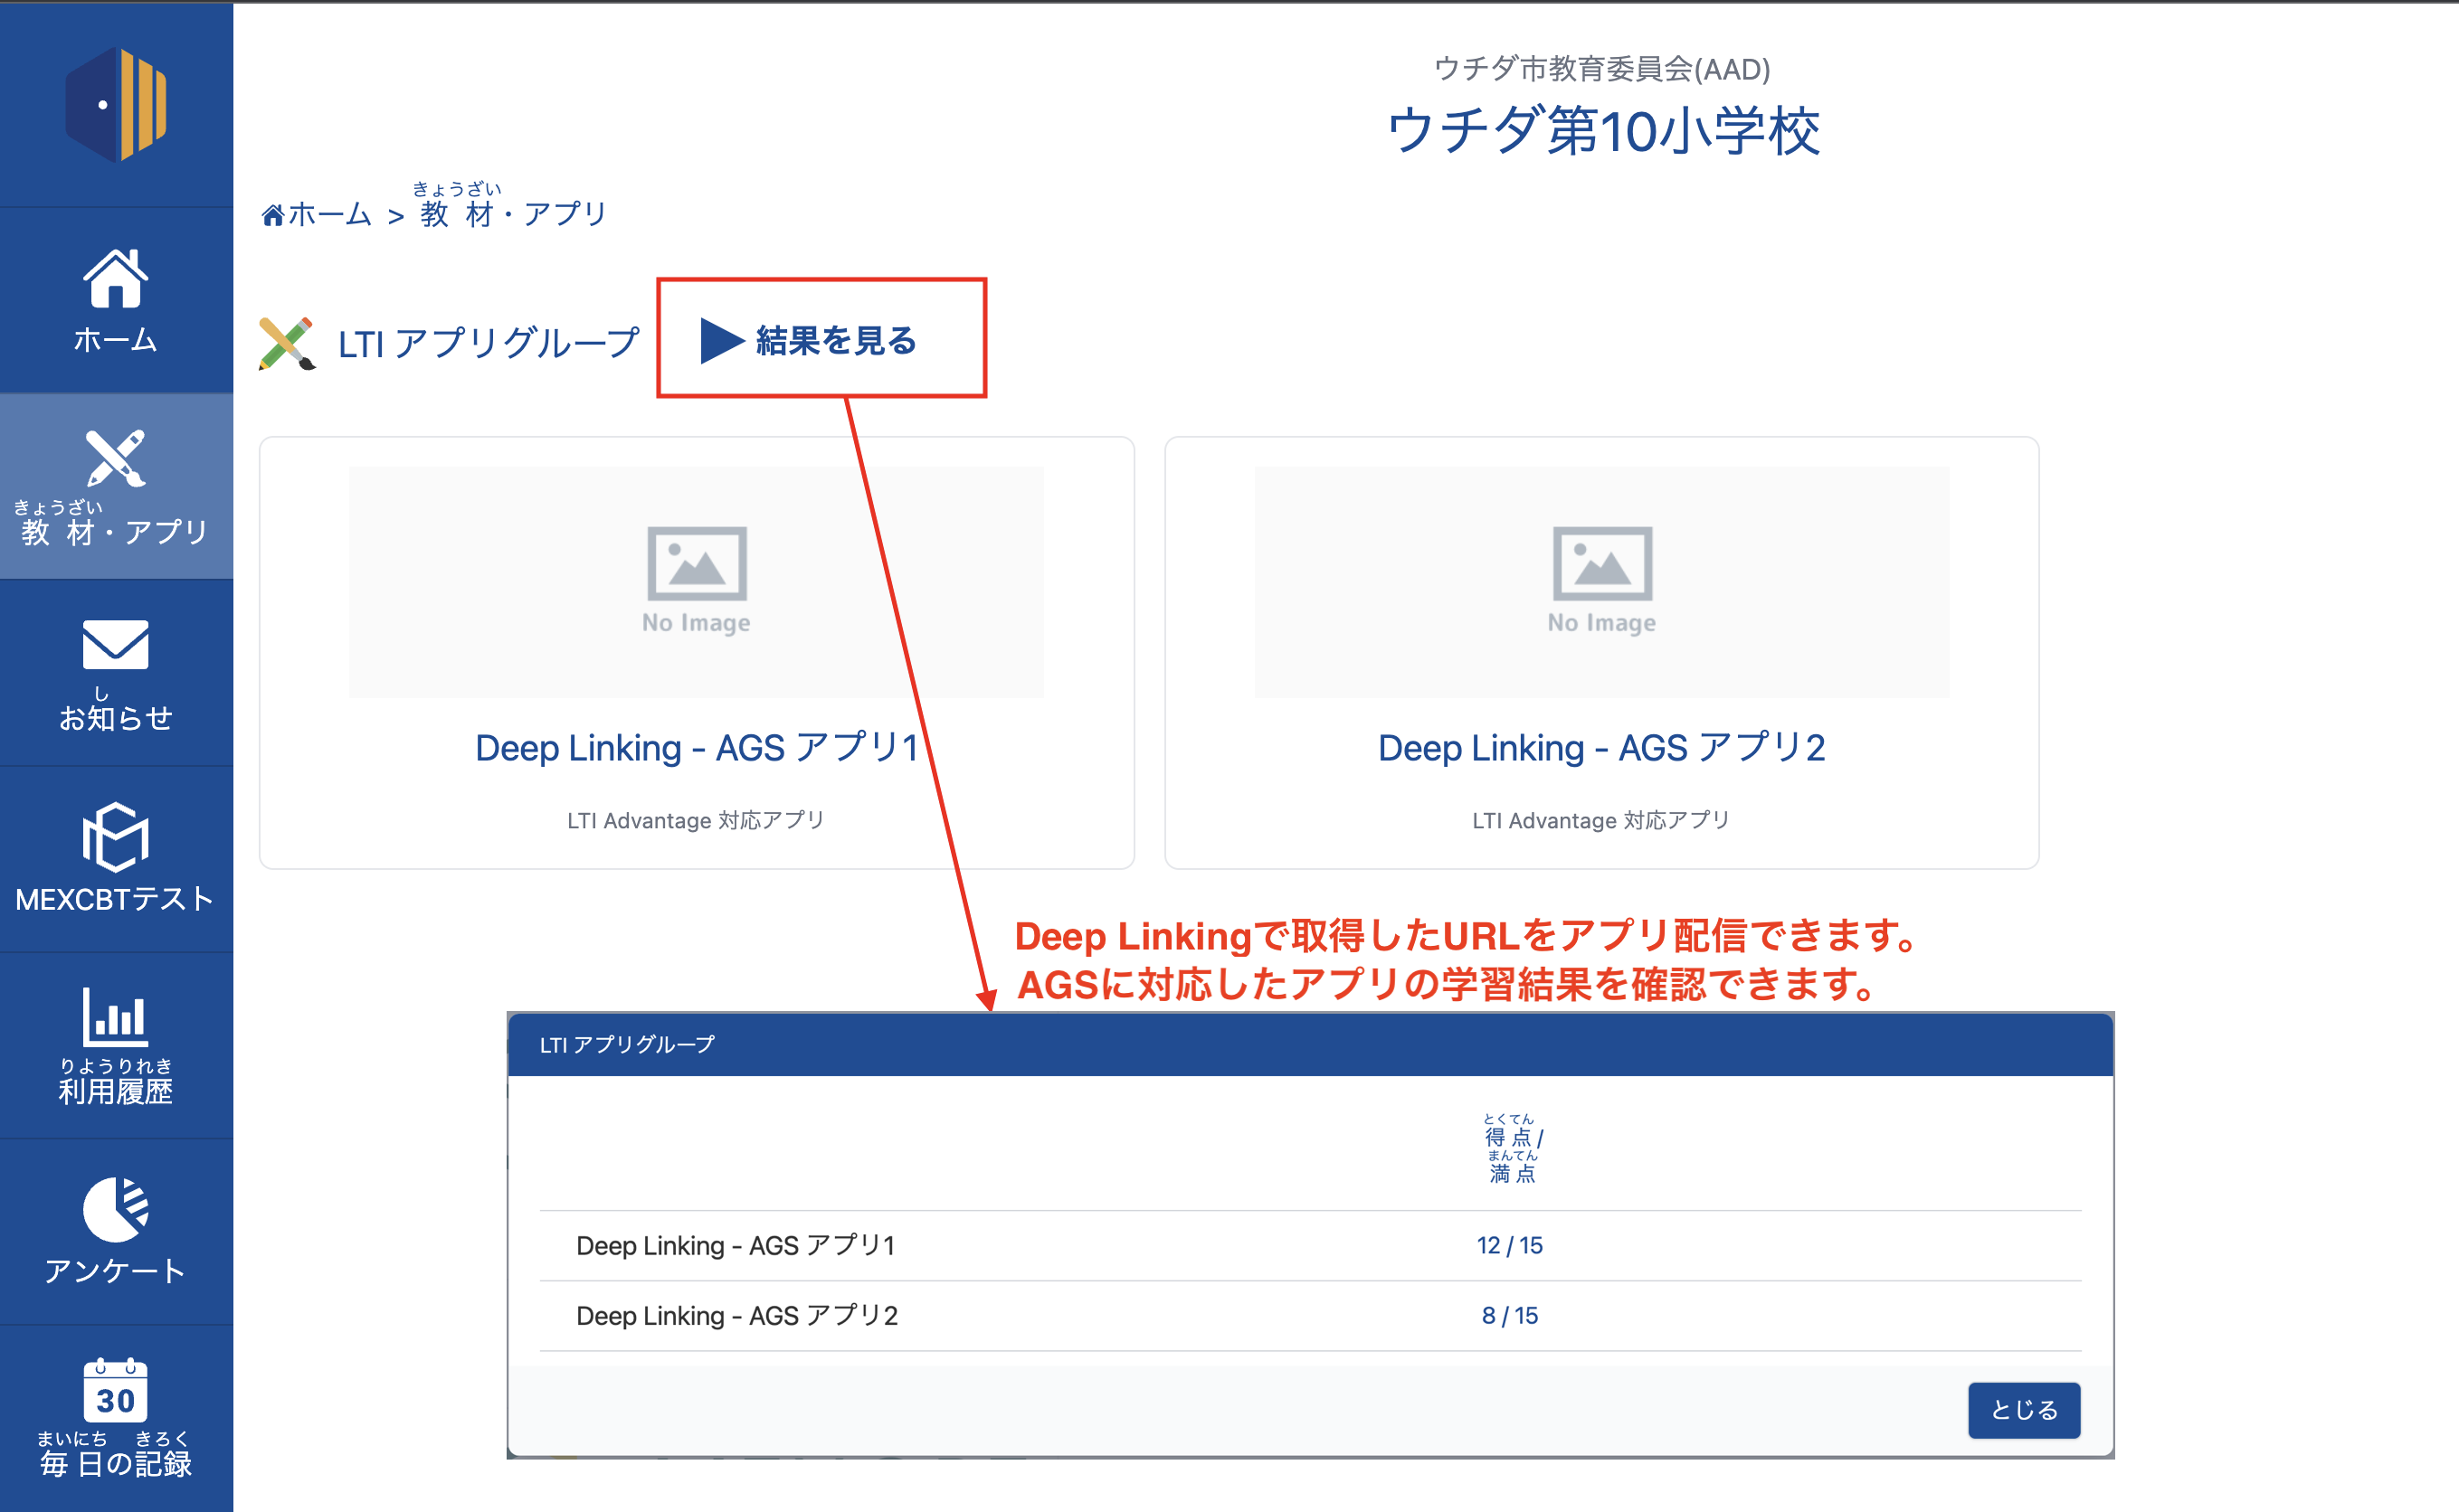
Task: Click the LTI アプリグループ pencil-ruler icon
Action: pyautogui.click(x=287, y=343)
